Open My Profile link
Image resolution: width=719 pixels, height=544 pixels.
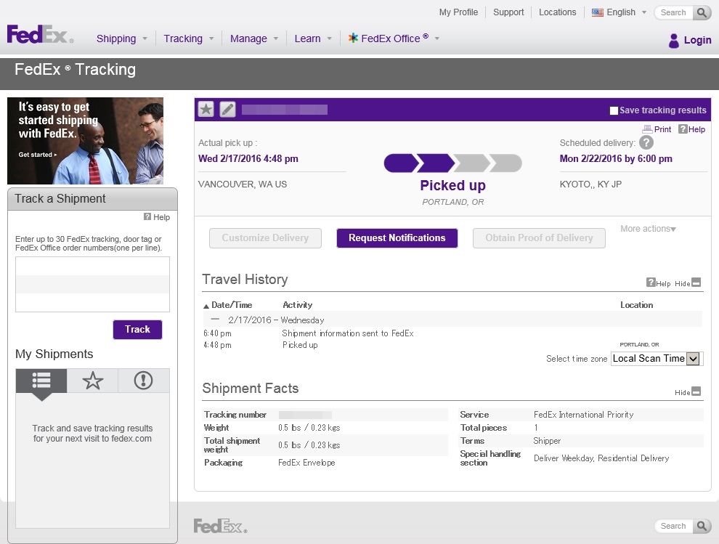point(458,12)
